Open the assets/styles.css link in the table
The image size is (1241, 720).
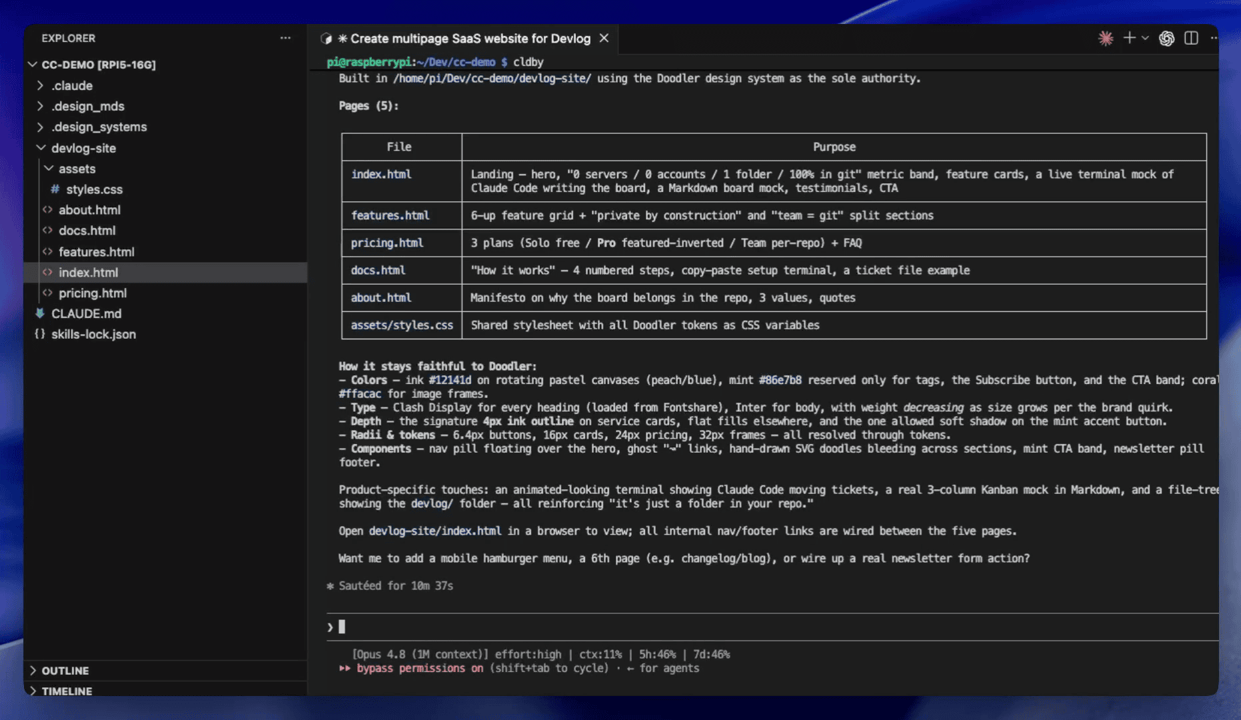[402, 325]
